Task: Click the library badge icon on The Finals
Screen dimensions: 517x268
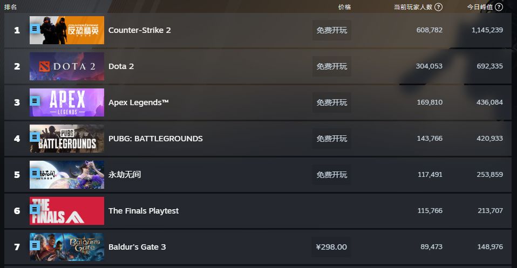Action: point(35,209)
